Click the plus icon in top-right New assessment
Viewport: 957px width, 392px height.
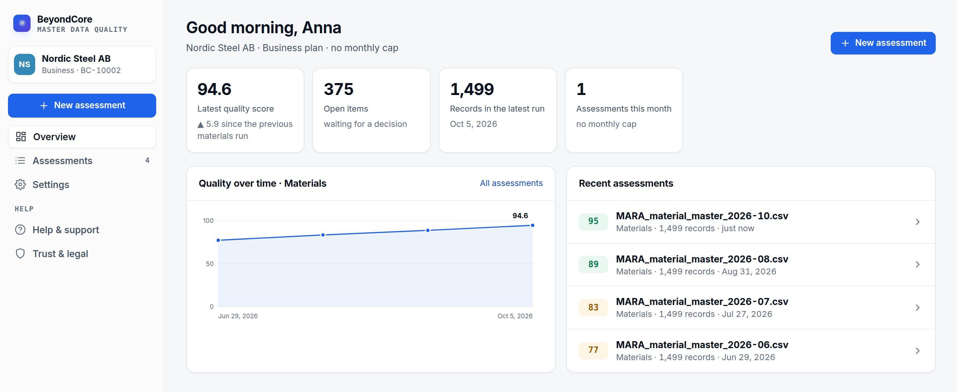pos(845,43)
